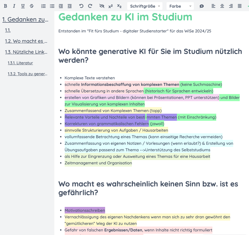Viewport: 249px width, 235px height.
Task: Open the Schriftgröße dropdown
Action: (145, 6)
